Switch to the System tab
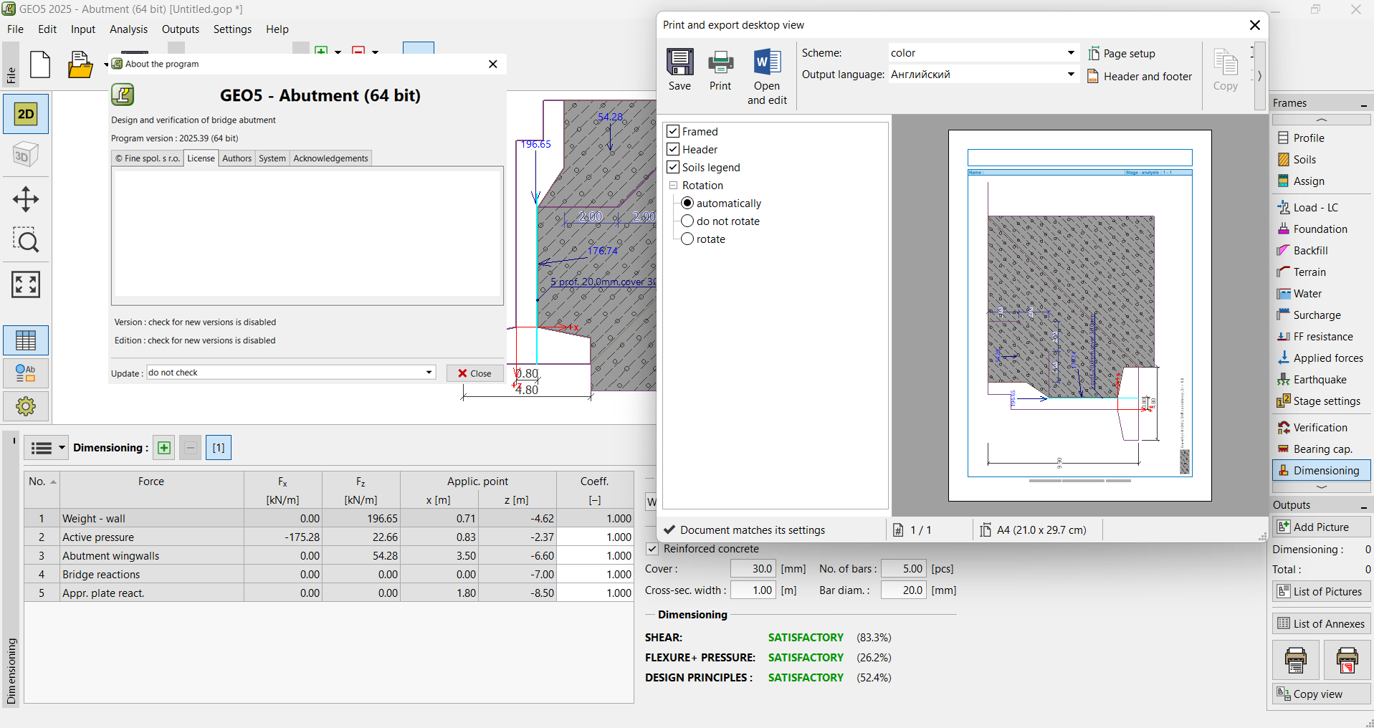 click(x=272, y=158)
